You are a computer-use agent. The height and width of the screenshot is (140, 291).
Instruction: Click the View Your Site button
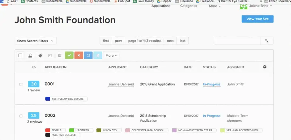[257, 19]
